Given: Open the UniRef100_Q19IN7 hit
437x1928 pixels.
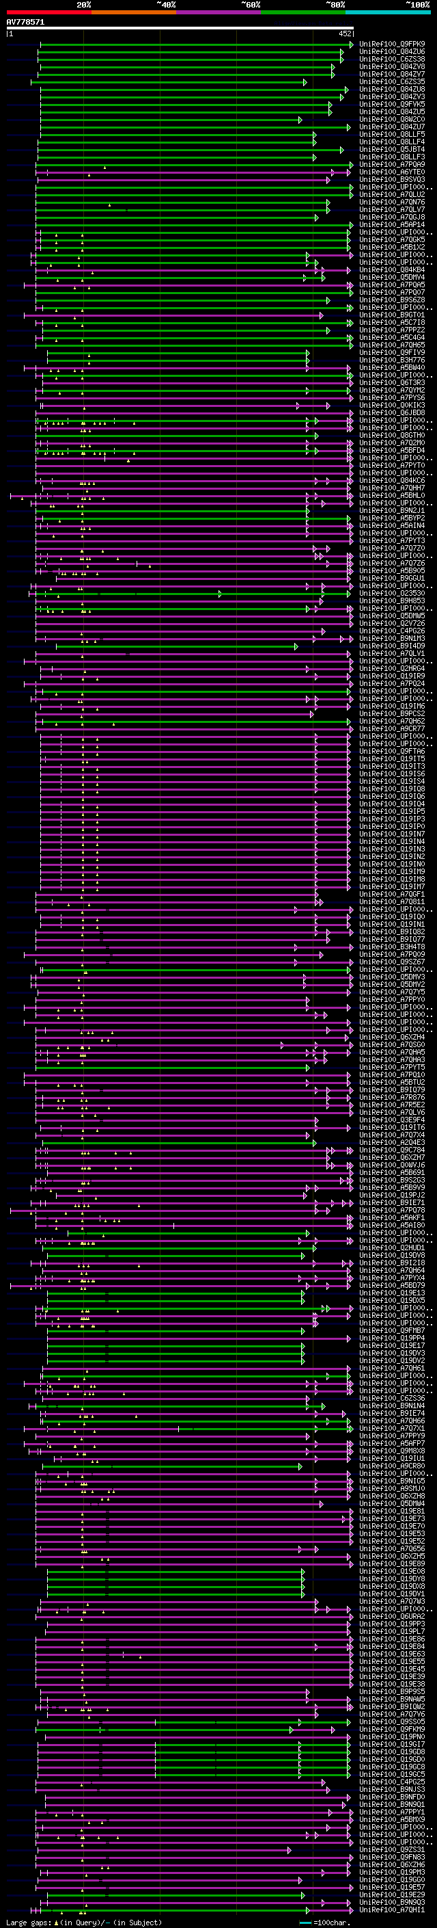Looking at the screenshot, I should click(392, 834).
